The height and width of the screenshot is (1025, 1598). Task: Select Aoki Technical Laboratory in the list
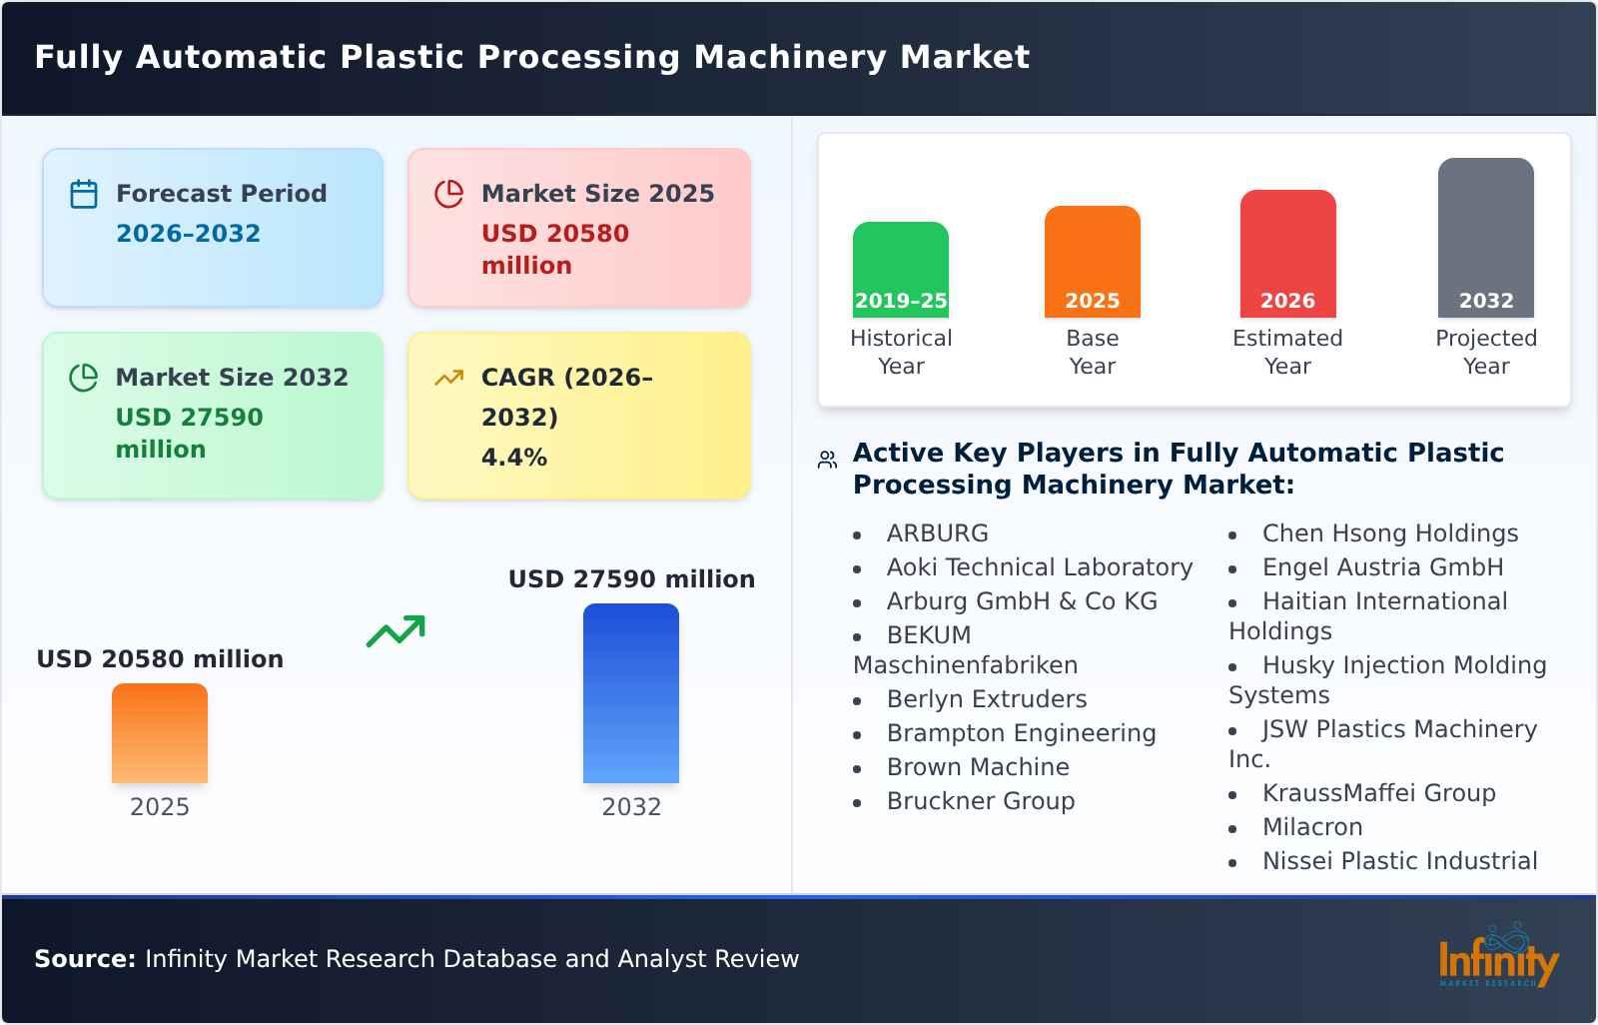pyautogui.click(x=1040, y=567)
